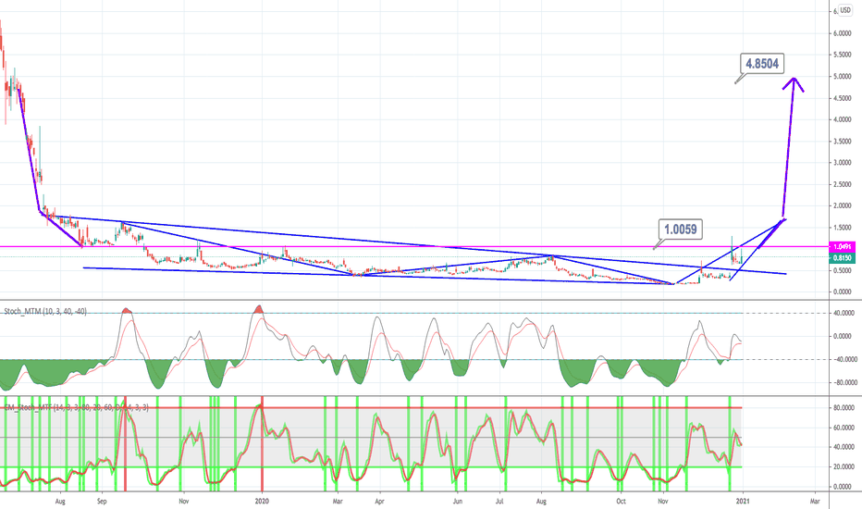Click the green 0.8150 current price label

843,257
